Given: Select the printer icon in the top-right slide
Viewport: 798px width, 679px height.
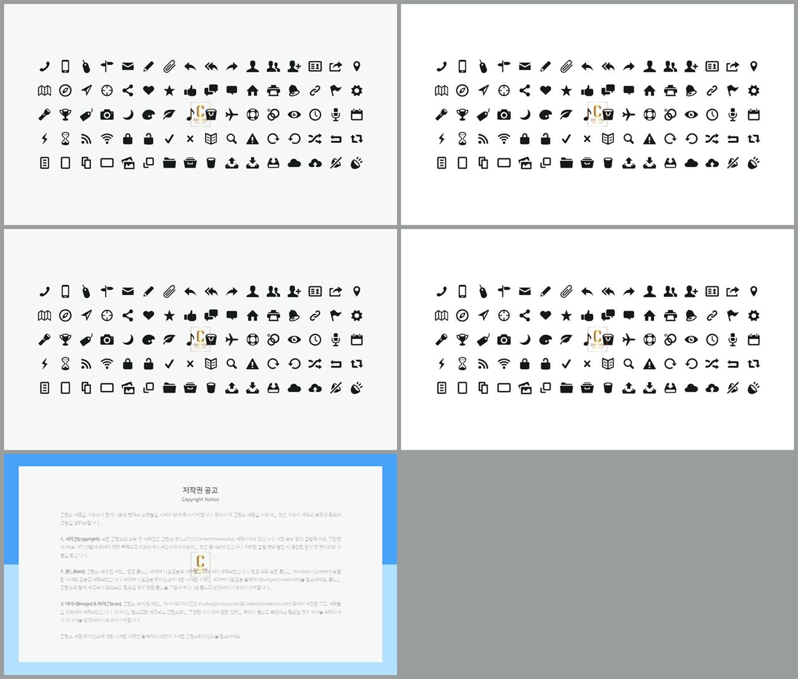Looking at the screenshot, I should click(670, 90).
